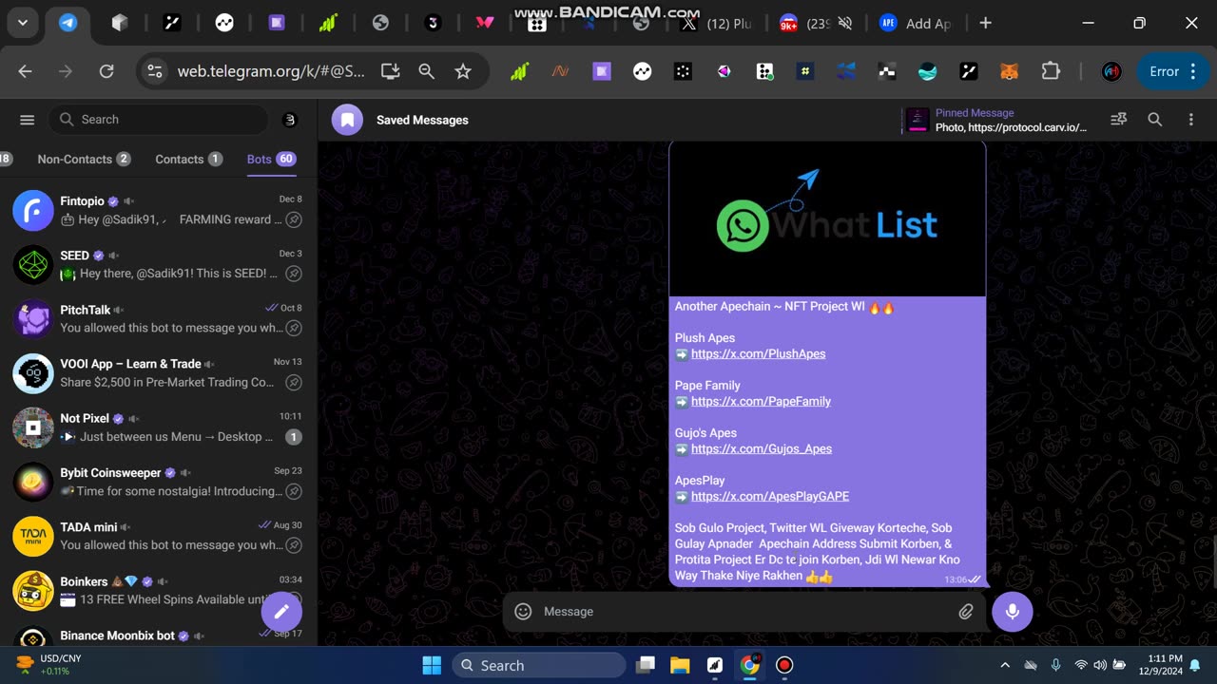This screenshot has width=1217, height=684.
Task: Follow the x.com/Gujos_Apes link
Action: [762, 448]
